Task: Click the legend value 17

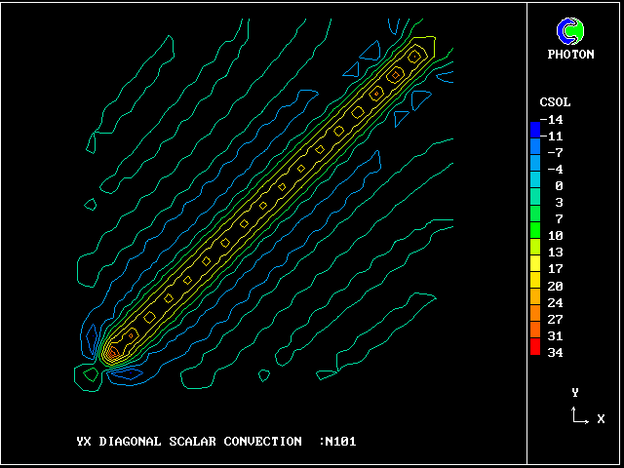Action: [555, 268]
